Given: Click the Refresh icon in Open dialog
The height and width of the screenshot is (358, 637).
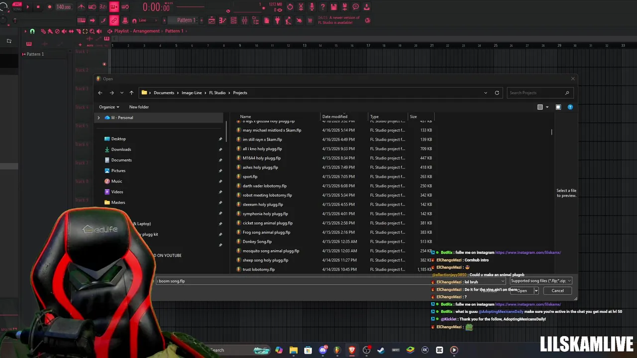Looking at the screenshot, I should click(497, 92).
